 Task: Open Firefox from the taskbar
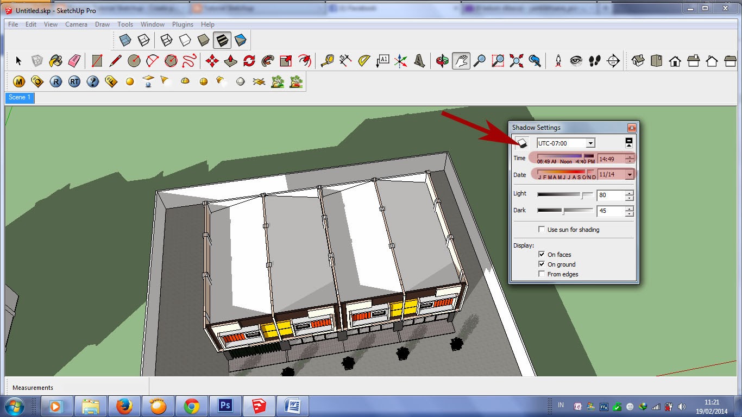[124, 406]
